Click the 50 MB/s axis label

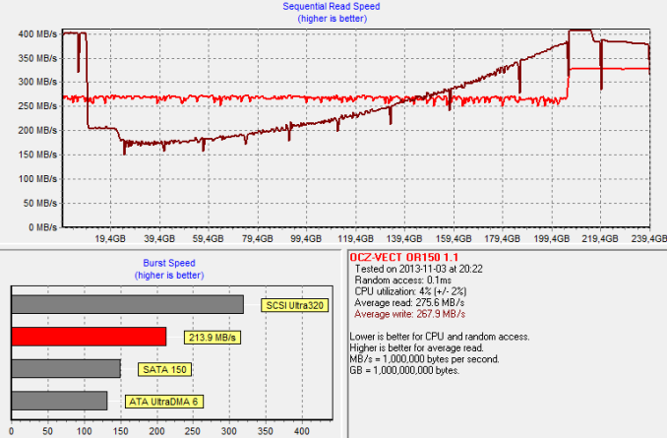coord(40,203)
